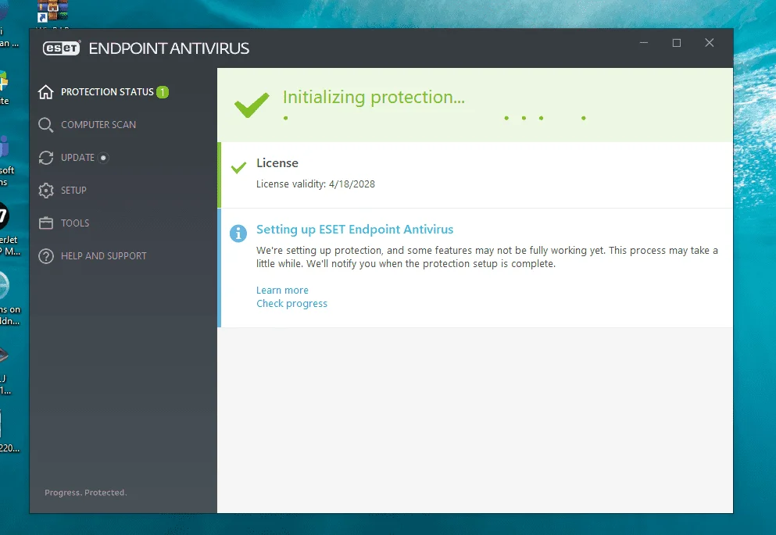Click the question mark Help icon

pyautogui.click(x=46, y=256)
